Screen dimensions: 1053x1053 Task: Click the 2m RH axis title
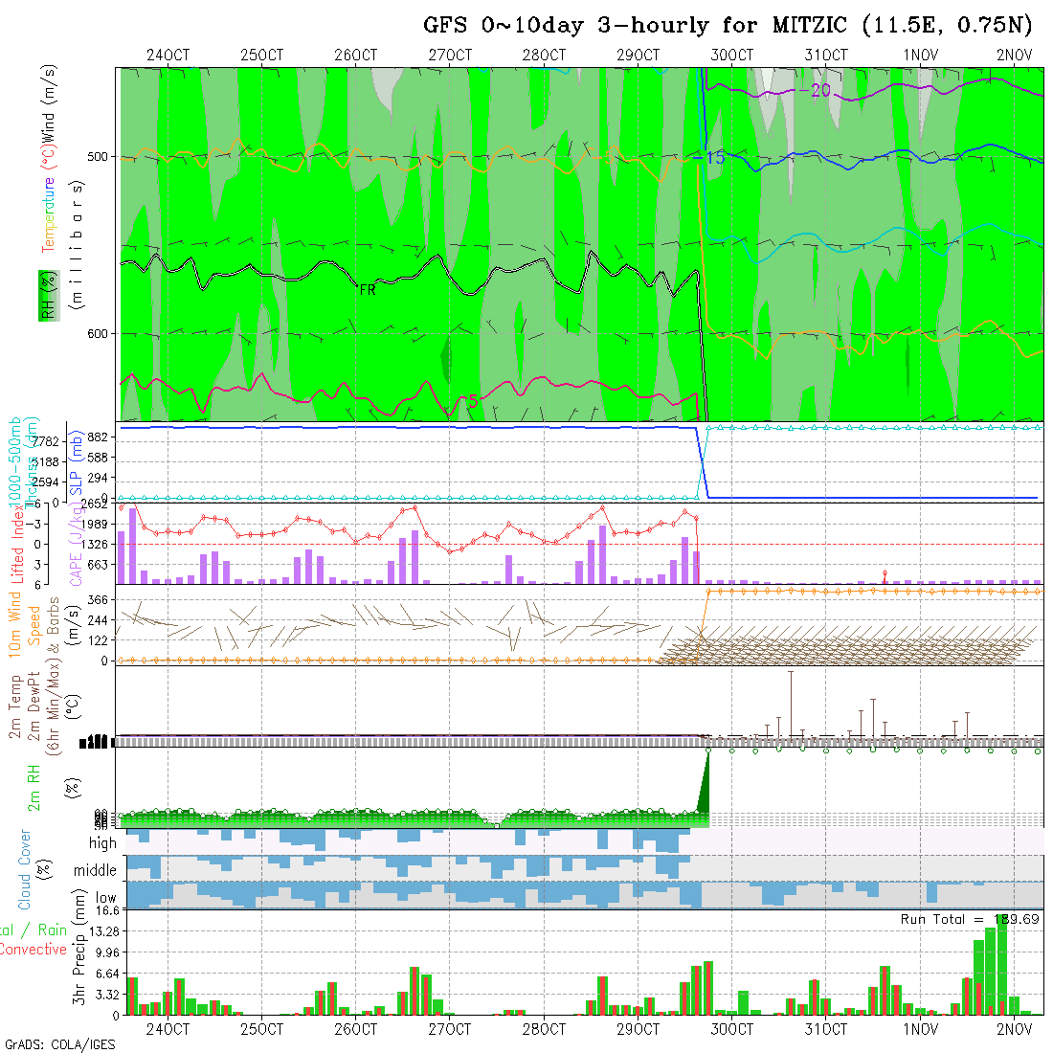34,788
